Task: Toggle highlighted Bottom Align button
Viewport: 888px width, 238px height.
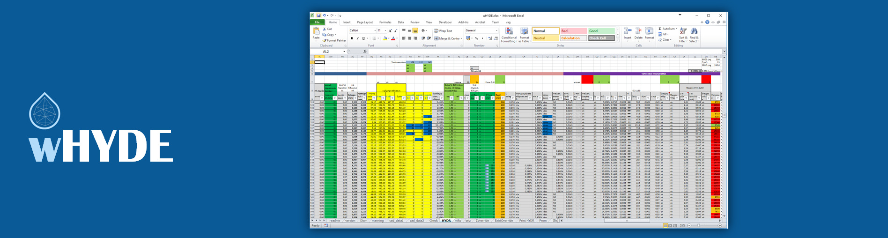Action: pos(415,30)
